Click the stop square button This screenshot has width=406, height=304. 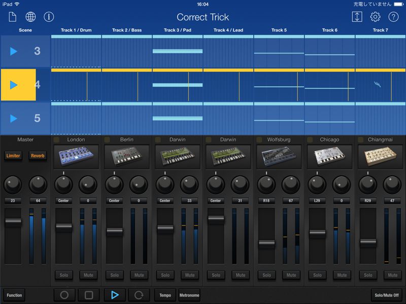click(x=88, y=295)
